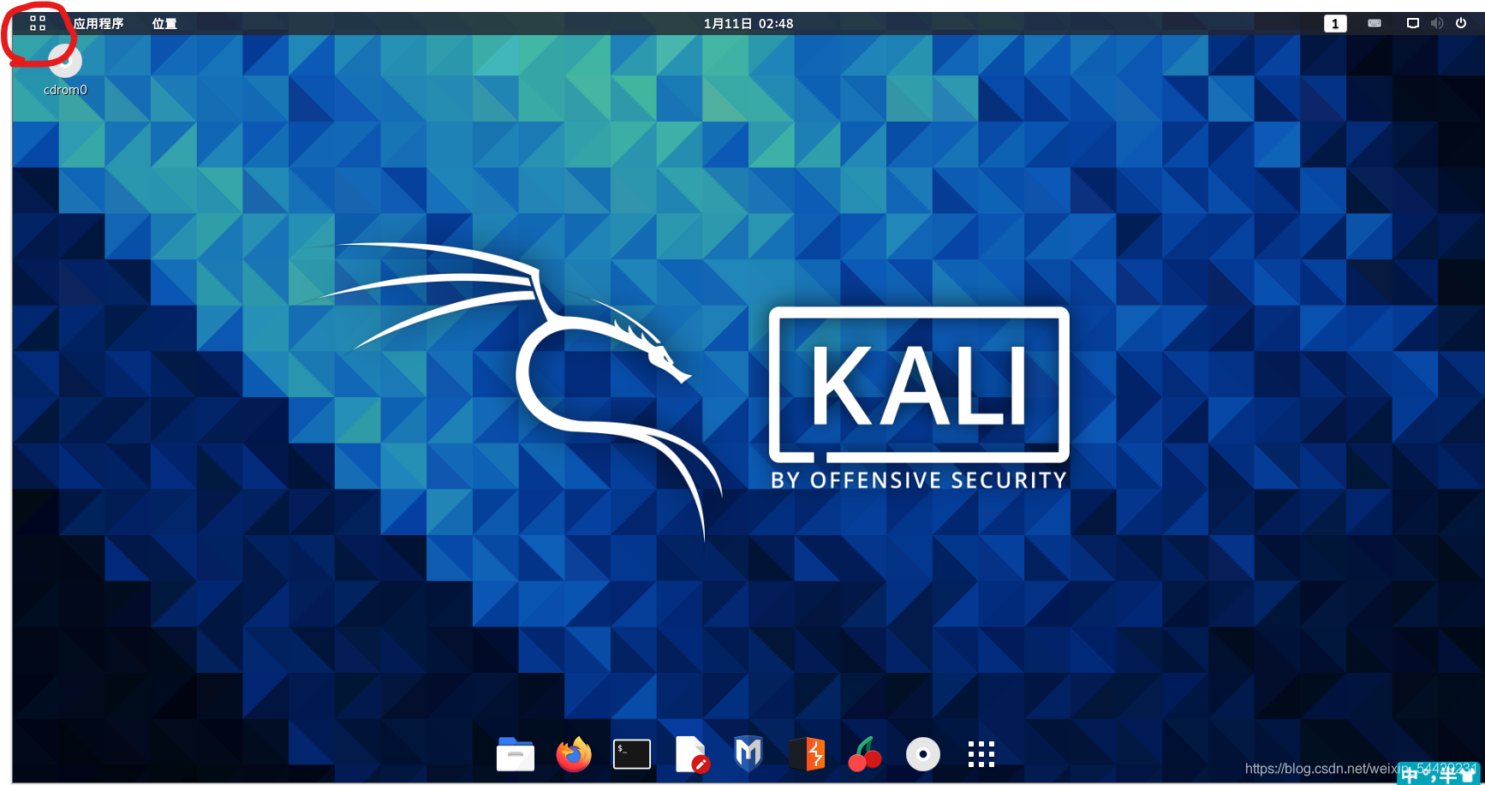Click workspace indicator number 1
1485x785 pixels.
pos(1335,24)
